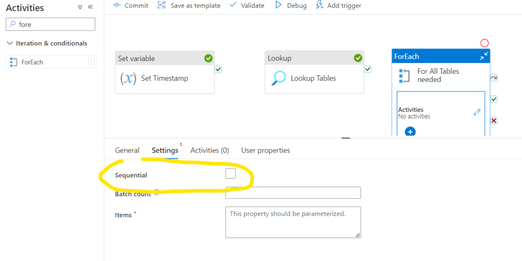The image size is (522, 261).
Task: Open the User properties tab
Action: pyautogui.click(x=266, y=151)
